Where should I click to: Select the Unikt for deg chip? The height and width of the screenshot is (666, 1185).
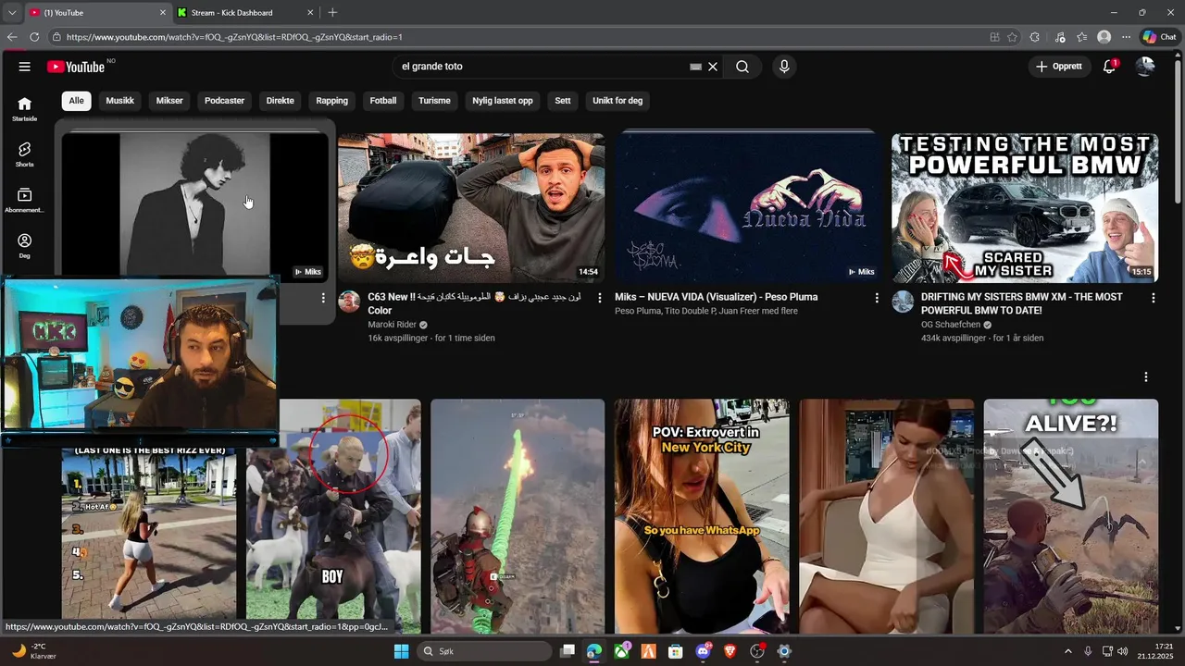click(617, 100)
